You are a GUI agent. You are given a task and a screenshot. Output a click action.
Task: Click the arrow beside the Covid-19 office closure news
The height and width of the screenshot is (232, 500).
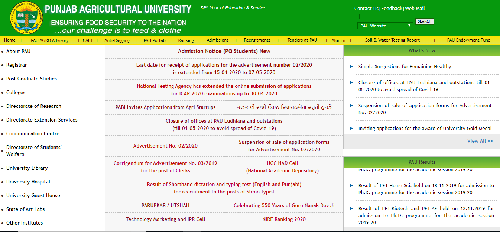pos(351,82)
